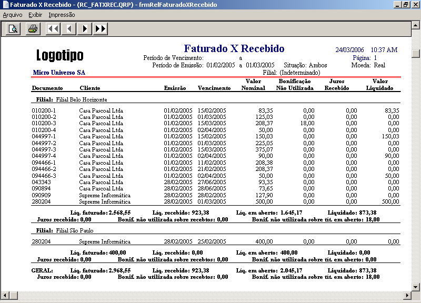Screen dimensions: 421x303
Task: Select document 090909
Action: (x=41, y=195)
